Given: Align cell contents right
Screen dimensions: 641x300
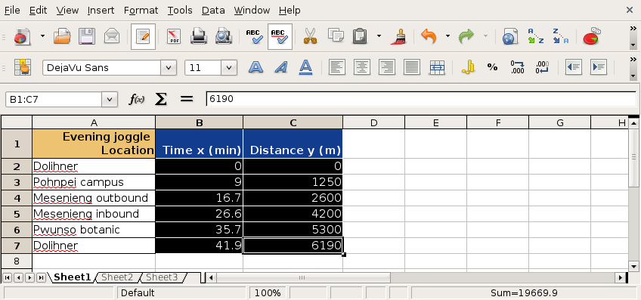Looking at the screenshot, I should tap(387, 67).
